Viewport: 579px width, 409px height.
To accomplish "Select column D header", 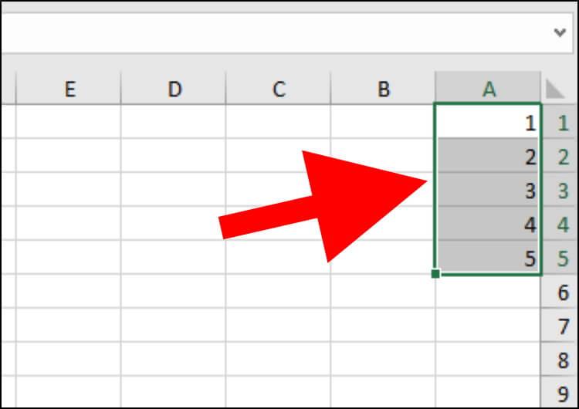I will [x=174, y=88].
